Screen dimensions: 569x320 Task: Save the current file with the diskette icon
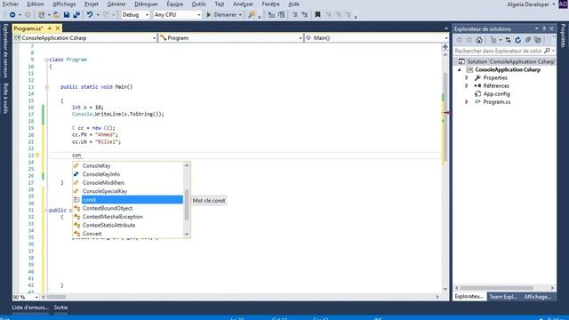coord(67,15)
